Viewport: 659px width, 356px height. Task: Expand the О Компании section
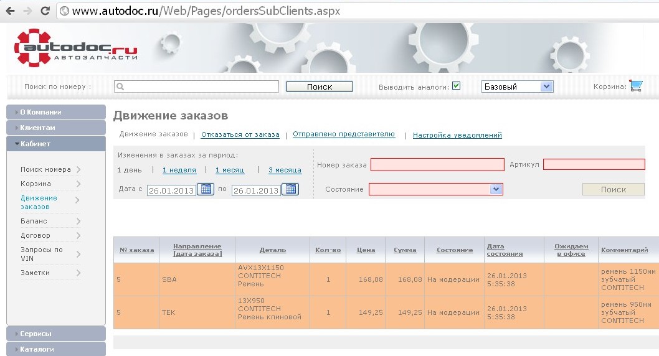(x=56, y=112)
